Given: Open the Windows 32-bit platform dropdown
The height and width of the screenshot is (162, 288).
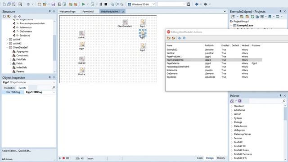Looking at the screenshot, I should tap(153, 4).
